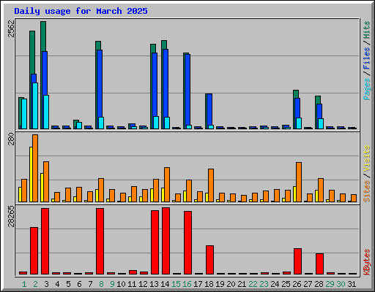Click the cyan Pages bar for day 1

(24, 114)
